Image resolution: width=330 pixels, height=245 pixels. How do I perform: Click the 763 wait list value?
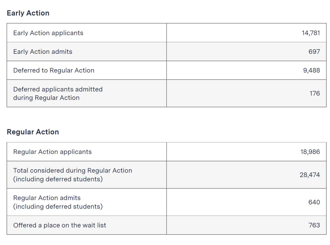tap(314, 225)
